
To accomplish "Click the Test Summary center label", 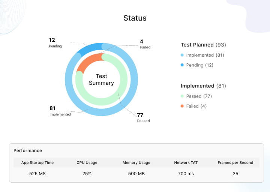I will point(101,79).
